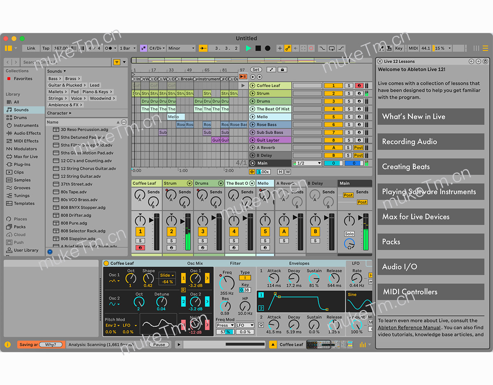The image size is (493, 385).
Task: Click the Follow playback arrow icon
Action: [x=203, y=48]
